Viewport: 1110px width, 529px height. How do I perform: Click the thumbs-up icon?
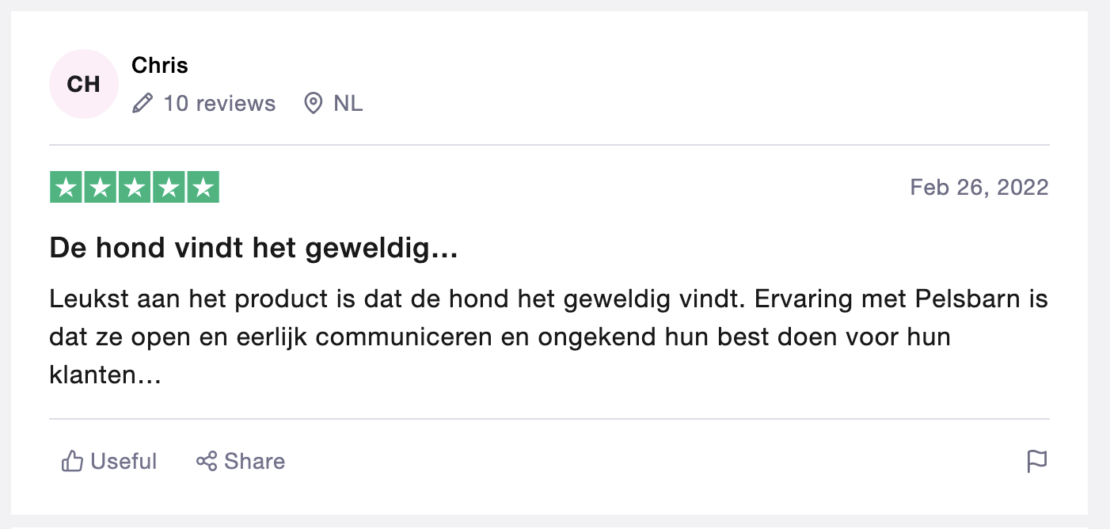pyautogui.click(x=72, y=461)
